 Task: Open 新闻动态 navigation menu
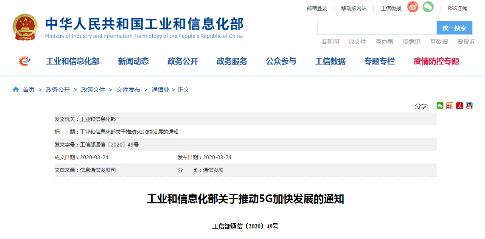(x=133, y=61)
